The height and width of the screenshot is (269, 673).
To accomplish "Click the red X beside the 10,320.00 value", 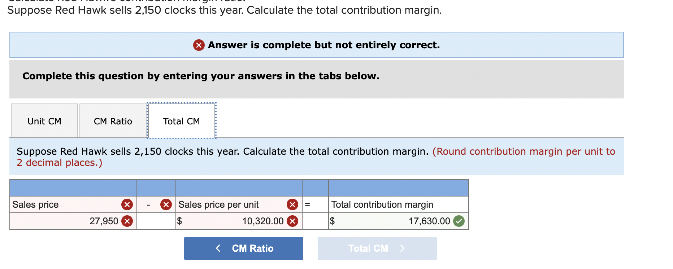I will [x=291, y=221].
